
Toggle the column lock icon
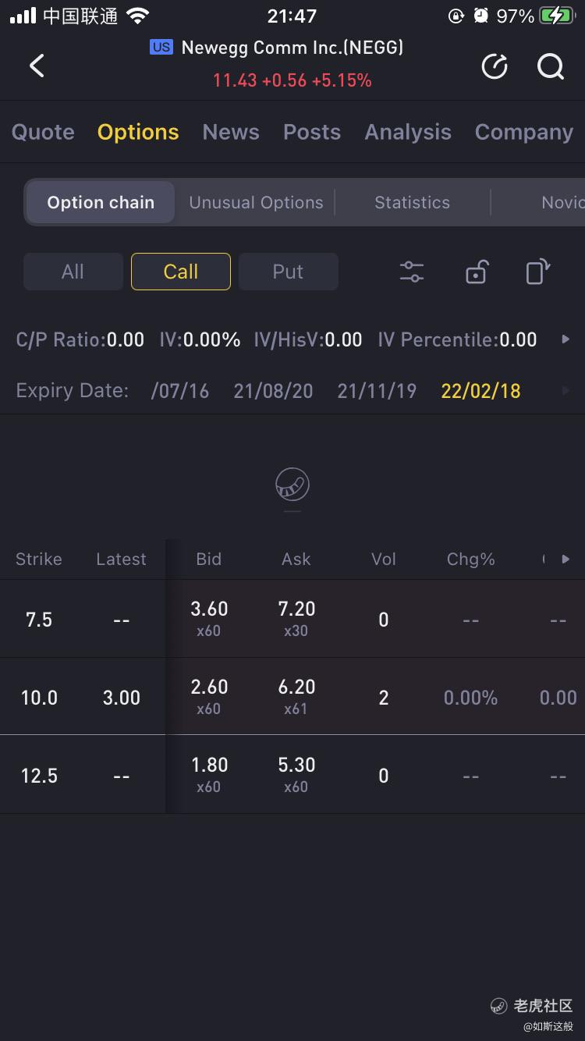click(x=476, y=272)
